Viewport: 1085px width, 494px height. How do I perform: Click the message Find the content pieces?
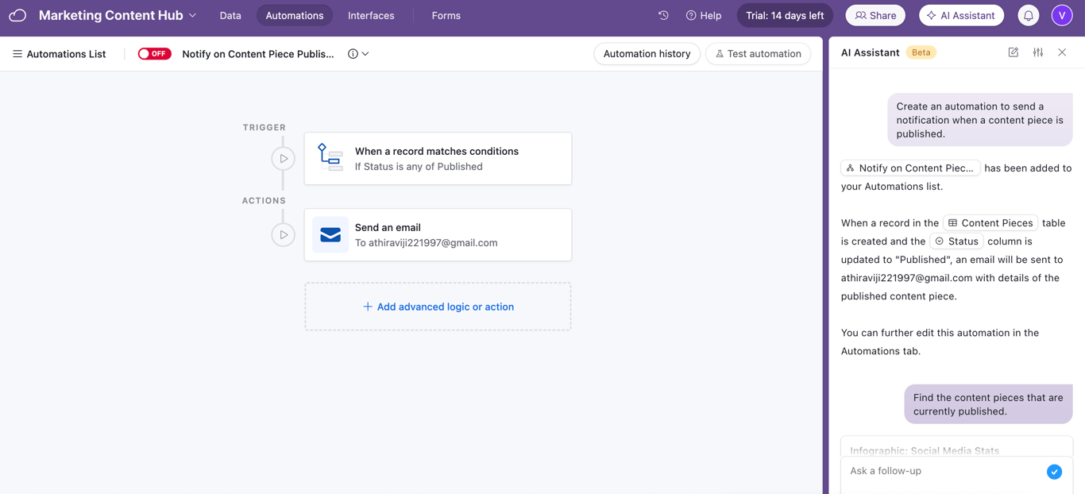point(988,404)
